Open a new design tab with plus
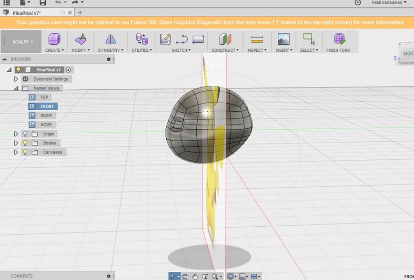 (80, 13)
